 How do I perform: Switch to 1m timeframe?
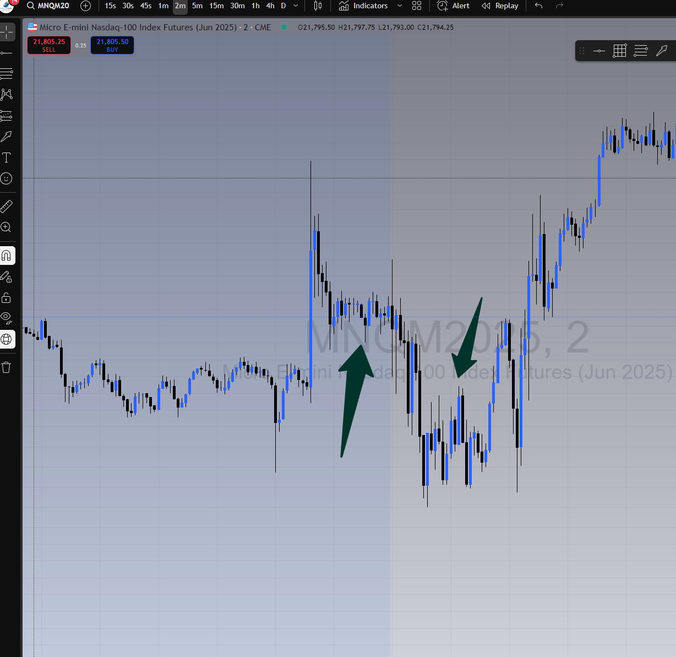pos(163,6)
